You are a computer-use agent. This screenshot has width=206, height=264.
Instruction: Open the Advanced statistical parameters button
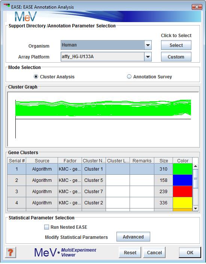point(133,237)
